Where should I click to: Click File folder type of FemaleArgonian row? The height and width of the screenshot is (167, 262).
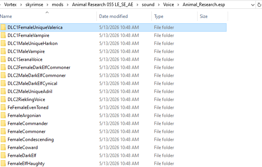pyautogui.click(x=164, y=116)
